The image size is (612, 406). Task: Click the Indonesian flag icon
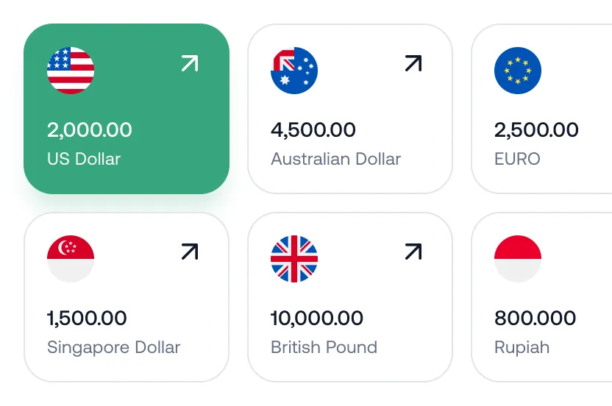point(518,259)
